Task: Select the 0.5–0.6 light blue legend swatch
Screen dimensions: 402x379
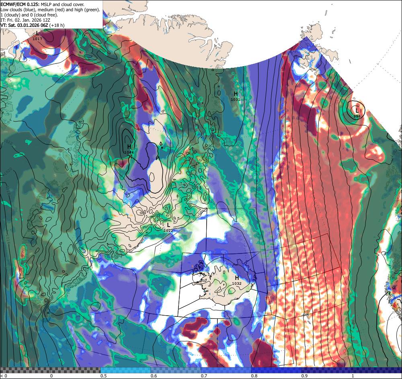Action: (125, 370)
